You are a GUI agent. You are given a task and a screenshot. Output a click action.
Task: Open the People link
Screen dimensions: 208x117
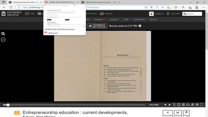[x=153, y=19]
